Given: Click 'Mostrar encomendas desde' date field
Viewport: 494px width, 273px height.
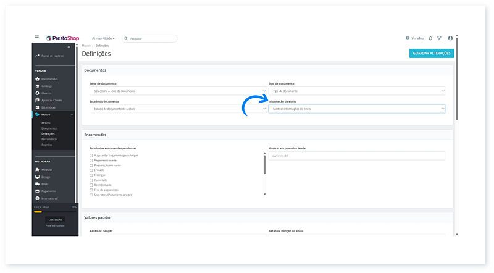Looking at the screenshot, I should pos(356,156).
